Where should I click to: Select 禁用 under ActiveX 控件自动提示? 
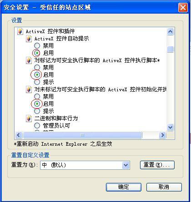(x=37, y=46)
